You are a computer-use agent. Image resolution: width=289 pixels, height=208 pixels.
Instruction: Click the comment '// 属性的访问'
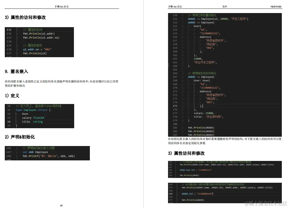tap(32, 30)
